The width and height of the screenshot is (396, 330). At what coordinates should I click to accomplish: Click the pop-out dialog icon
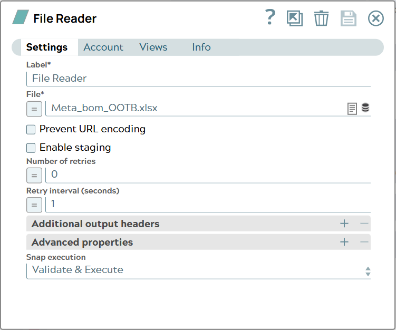pos(294,18)
